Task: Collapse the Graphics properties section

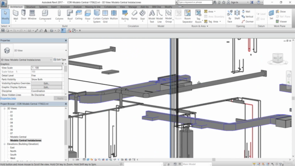Action: tap(63, 64)
